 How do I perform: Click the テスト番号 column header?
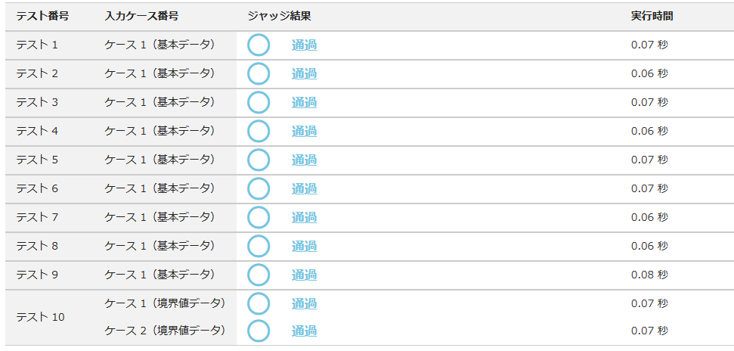[42, 16]
